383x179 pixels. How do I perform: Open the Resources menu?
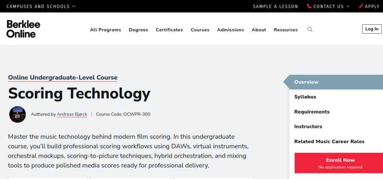286,30
